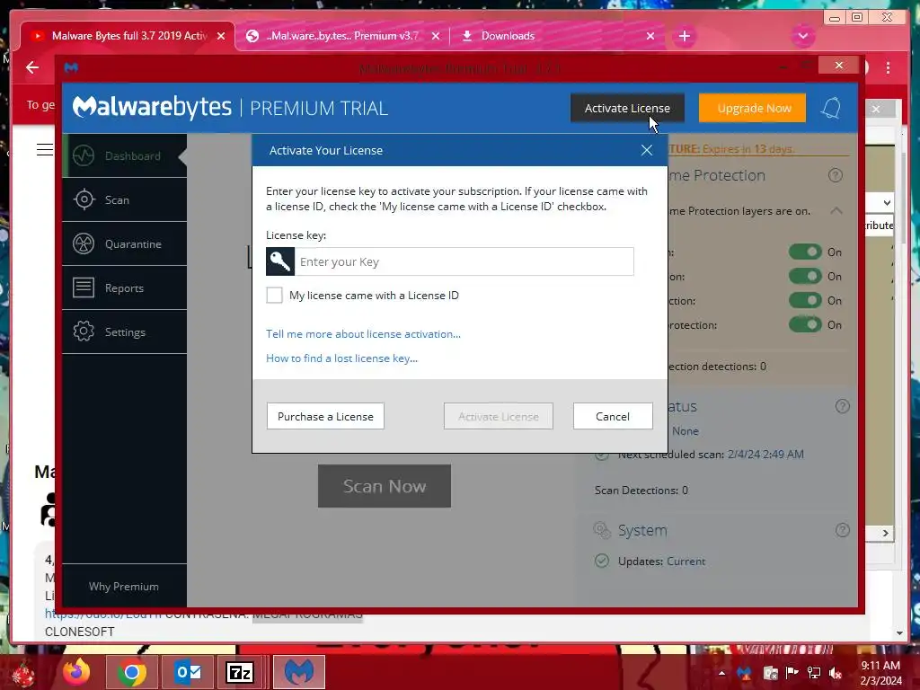Click the System gears icon
This screenshot has width=920, height=690.
[602, 530]
